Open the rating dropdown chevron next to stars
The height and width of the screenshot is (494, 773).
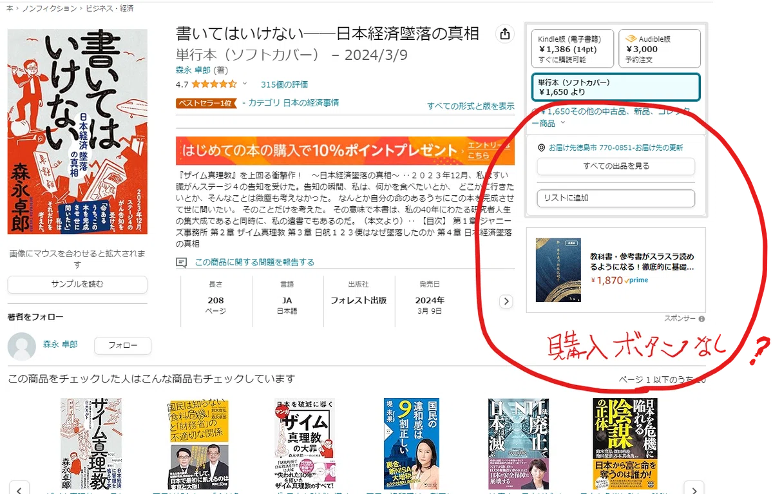[x=245, y=84]
